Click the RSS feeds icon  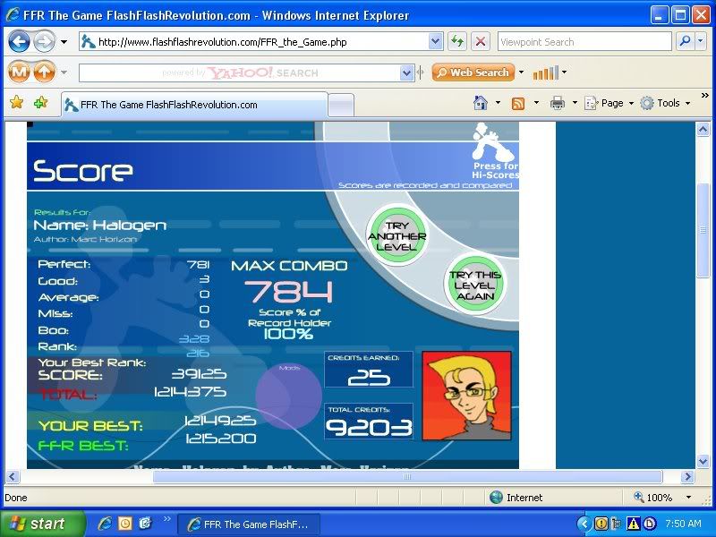click(x=518, y=103)
